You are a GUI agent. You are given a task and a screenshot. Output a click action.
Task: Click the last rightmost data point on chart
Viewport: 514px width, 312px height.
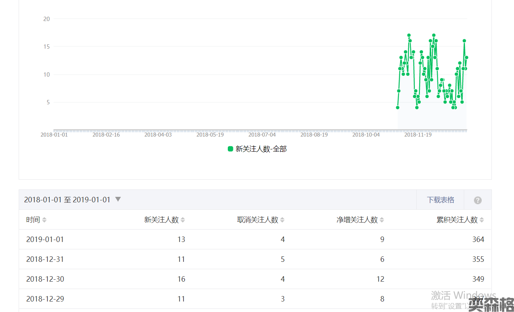(466, 58)
